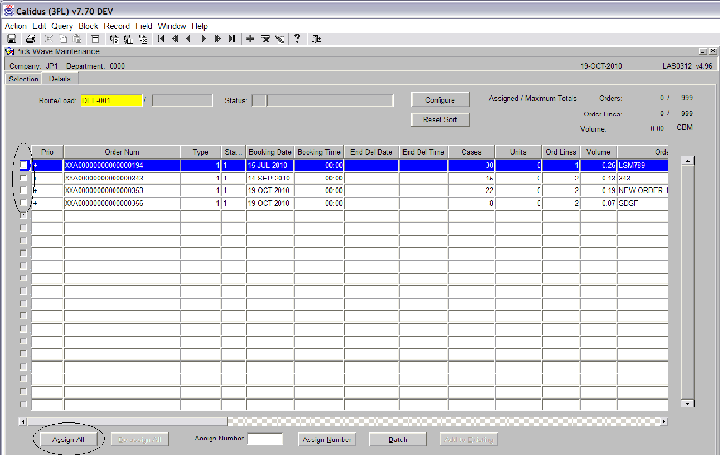Click the Exit door icon
723x457 pixels.
(317, 39)
